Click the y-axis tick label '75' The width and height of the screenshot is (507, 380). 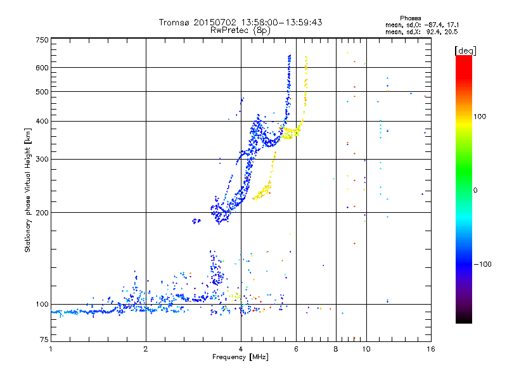click(44, 339)
